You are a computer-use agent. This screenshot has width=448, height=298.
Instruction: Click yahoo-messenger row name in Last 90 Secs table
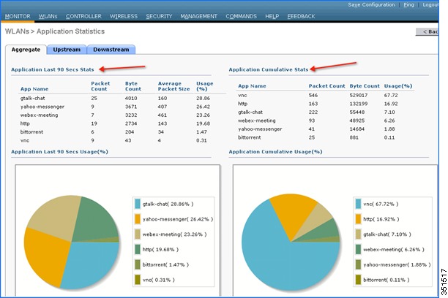(42, 107)
